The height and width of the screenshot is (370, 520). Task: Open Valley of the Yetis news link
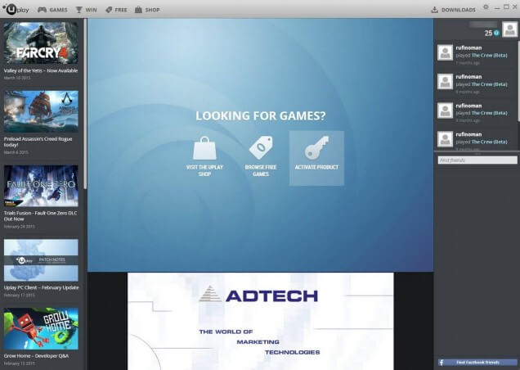tap(41, 70)
